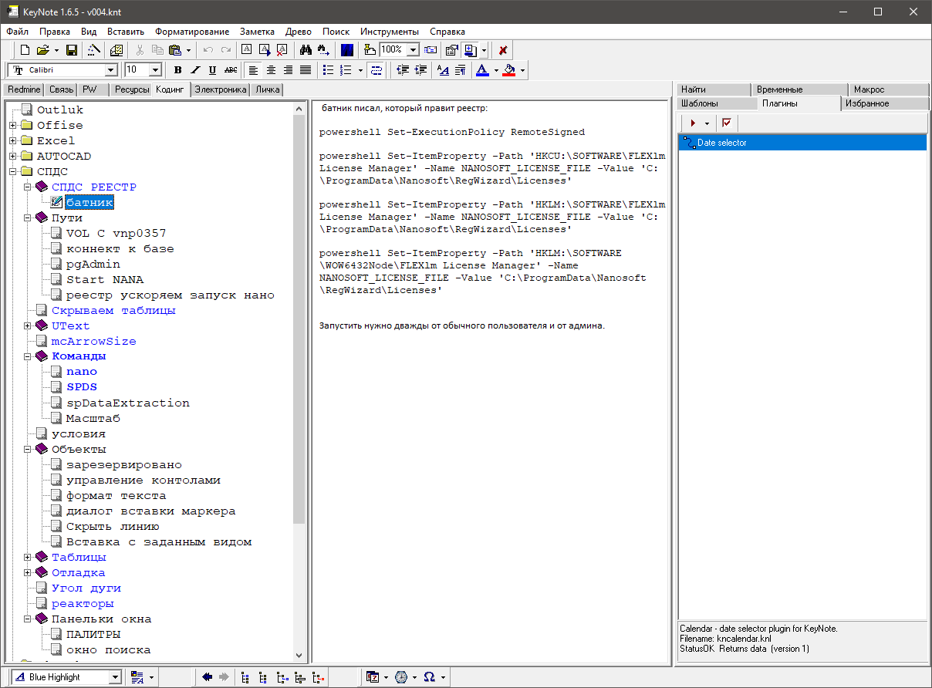Screen dimensions: 932x688
Task: Justify the text
Action: 306,70
